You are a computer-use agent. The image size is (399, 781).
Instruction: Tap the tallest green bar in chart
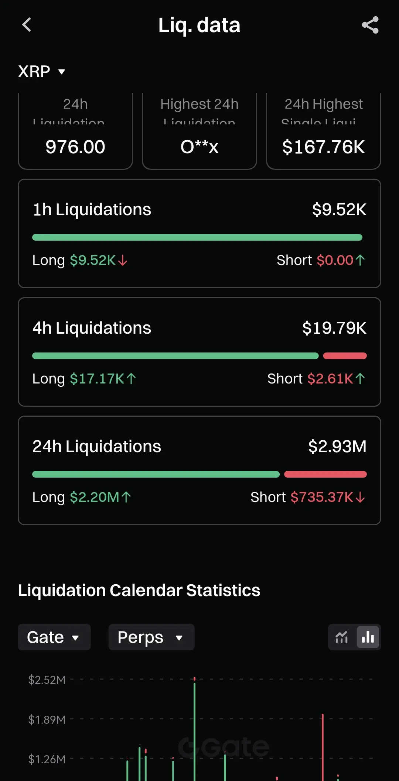point(195,731)
